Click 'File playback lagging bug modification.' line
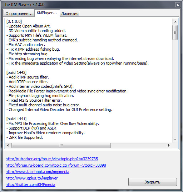 (40, 96)
